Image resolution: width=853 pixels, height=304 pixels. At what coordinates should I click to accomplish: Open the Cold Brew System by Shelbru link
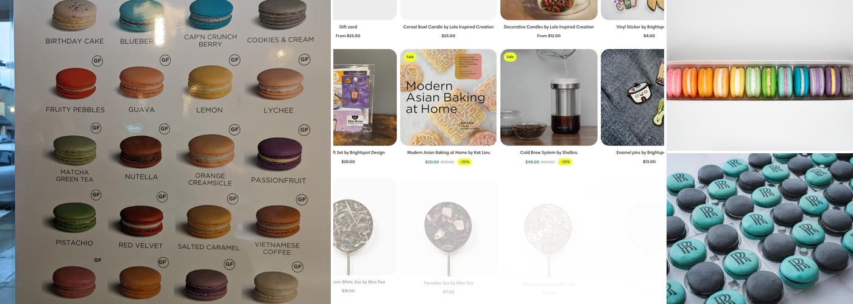(548, 153)
